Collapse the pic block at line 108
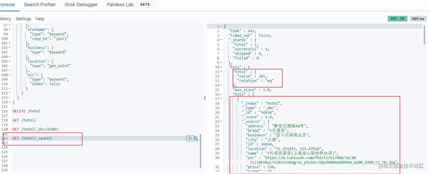 coord(10,75)
